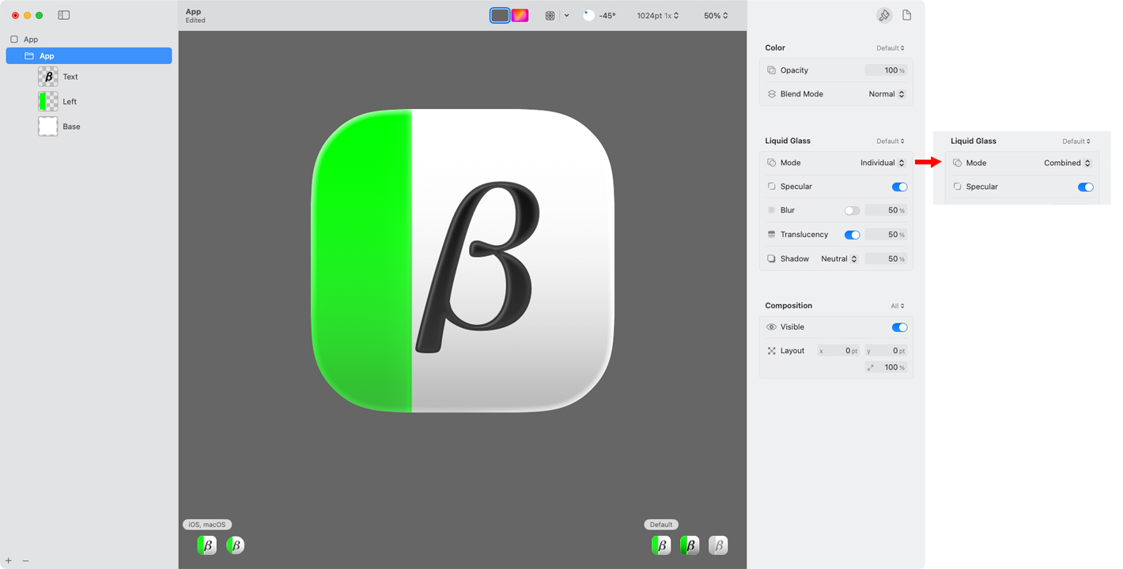Open the document inspector tab
Image resolution: width=1123 pixels, height=569 pixels.
point(907,16)
